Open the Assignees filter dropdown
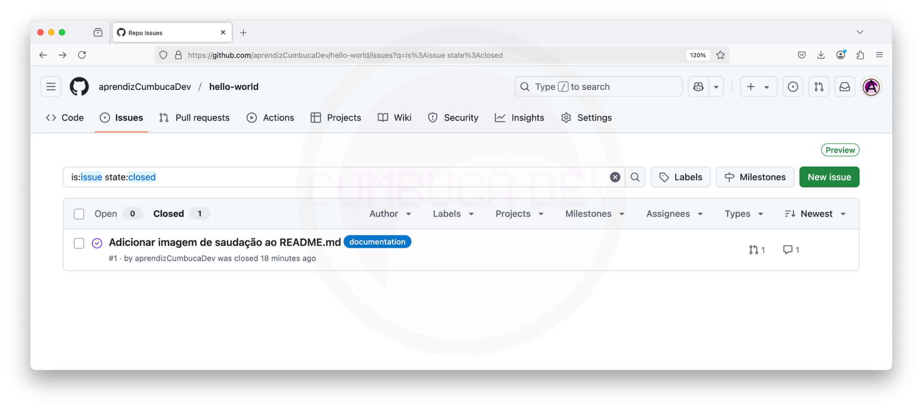This screenshot has width=923, height=410. (x=674, y=214)
